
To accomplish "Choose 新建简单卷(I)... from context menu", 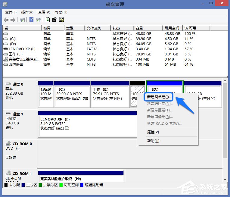I will [159, 97].
